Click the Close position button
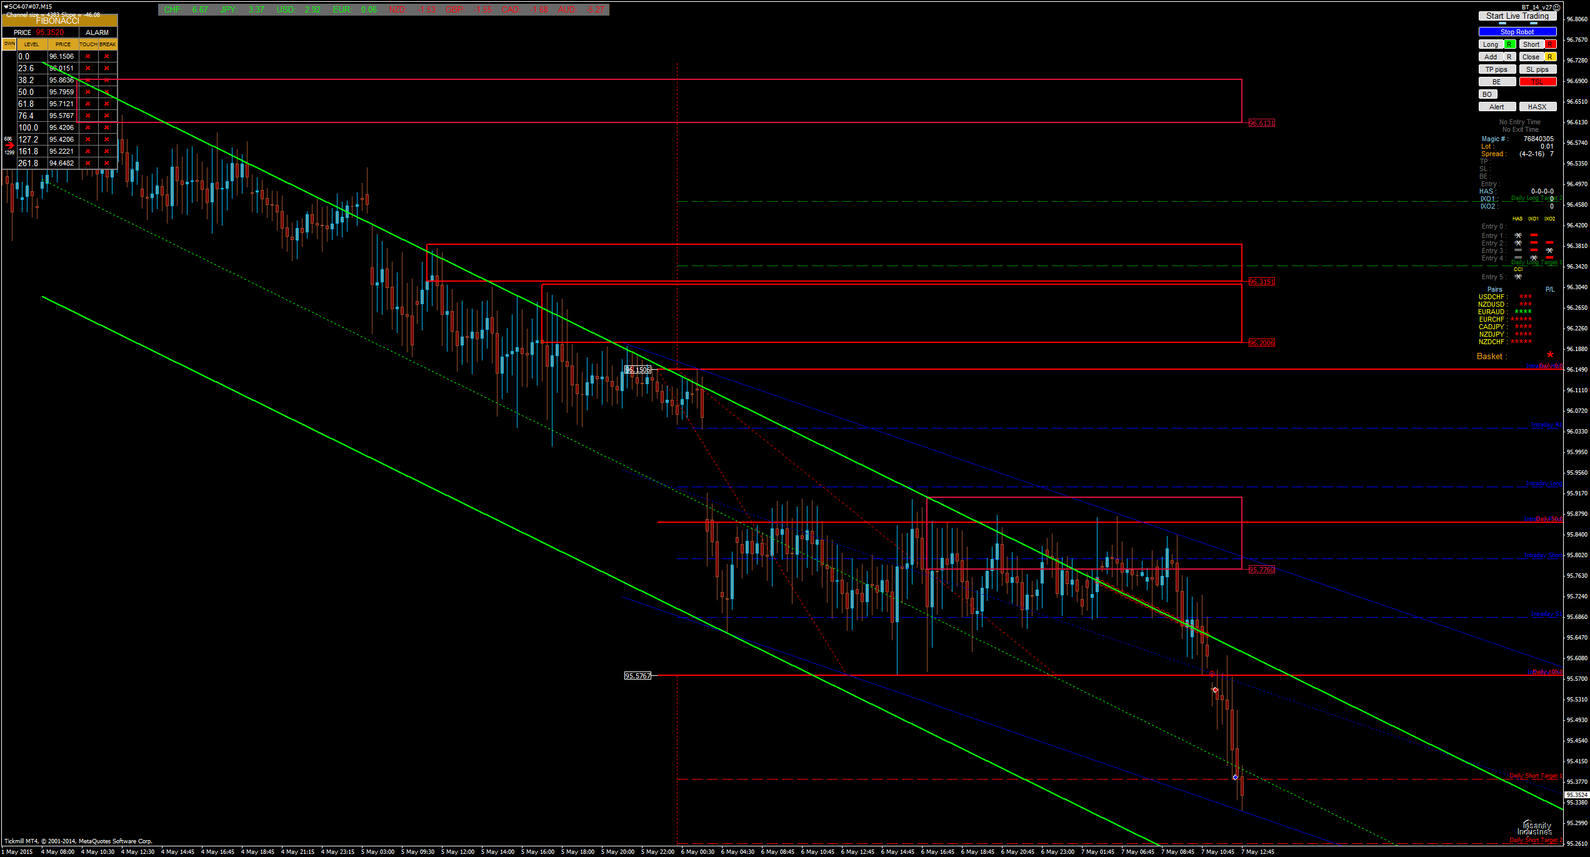1590x857 pixels. [1531, 57]
